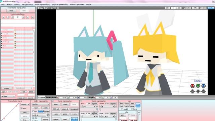The image size is (215, 121).
Task: Toggle the blue track button in view panel
Action: (x=138, y=105)
